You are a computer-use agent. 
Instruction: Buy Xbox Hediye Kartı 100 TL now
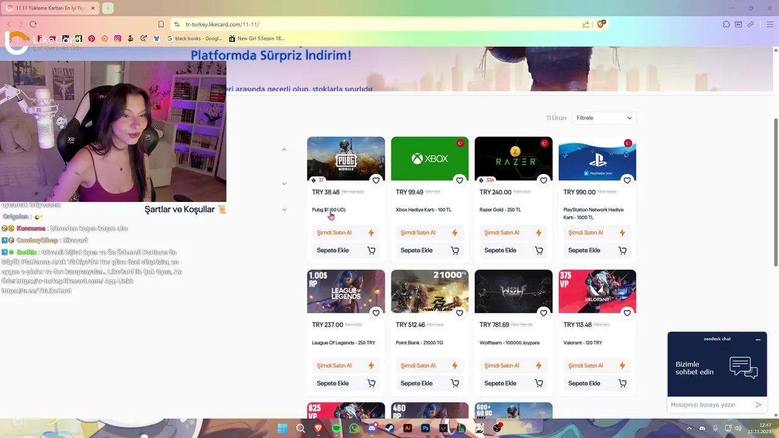coord(430,232)
